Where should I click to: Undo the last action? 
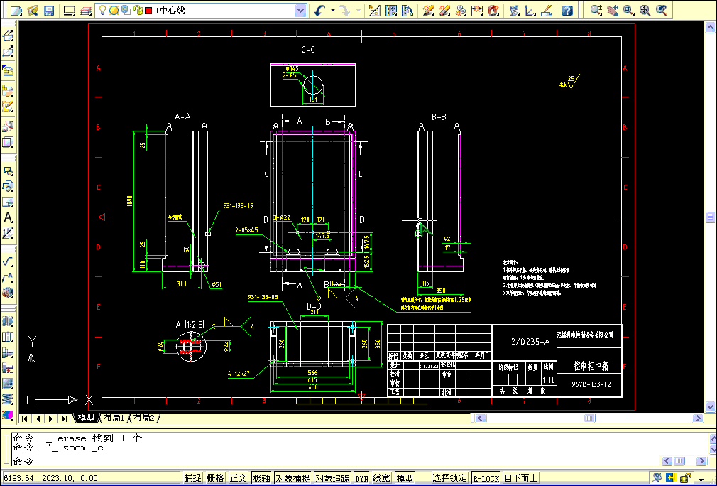(319, 11)
